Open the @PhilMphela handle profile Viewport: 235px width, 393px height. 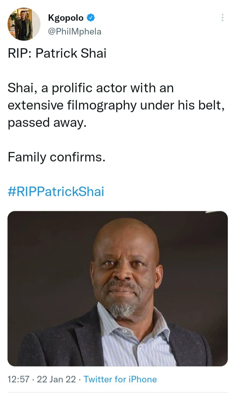click(74, 32)
